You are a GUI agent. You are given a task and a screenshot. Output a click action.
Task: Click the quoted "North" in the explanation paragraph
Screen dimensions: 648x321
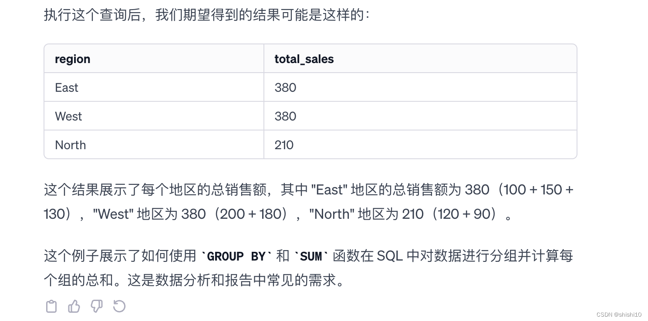point(332,214)
